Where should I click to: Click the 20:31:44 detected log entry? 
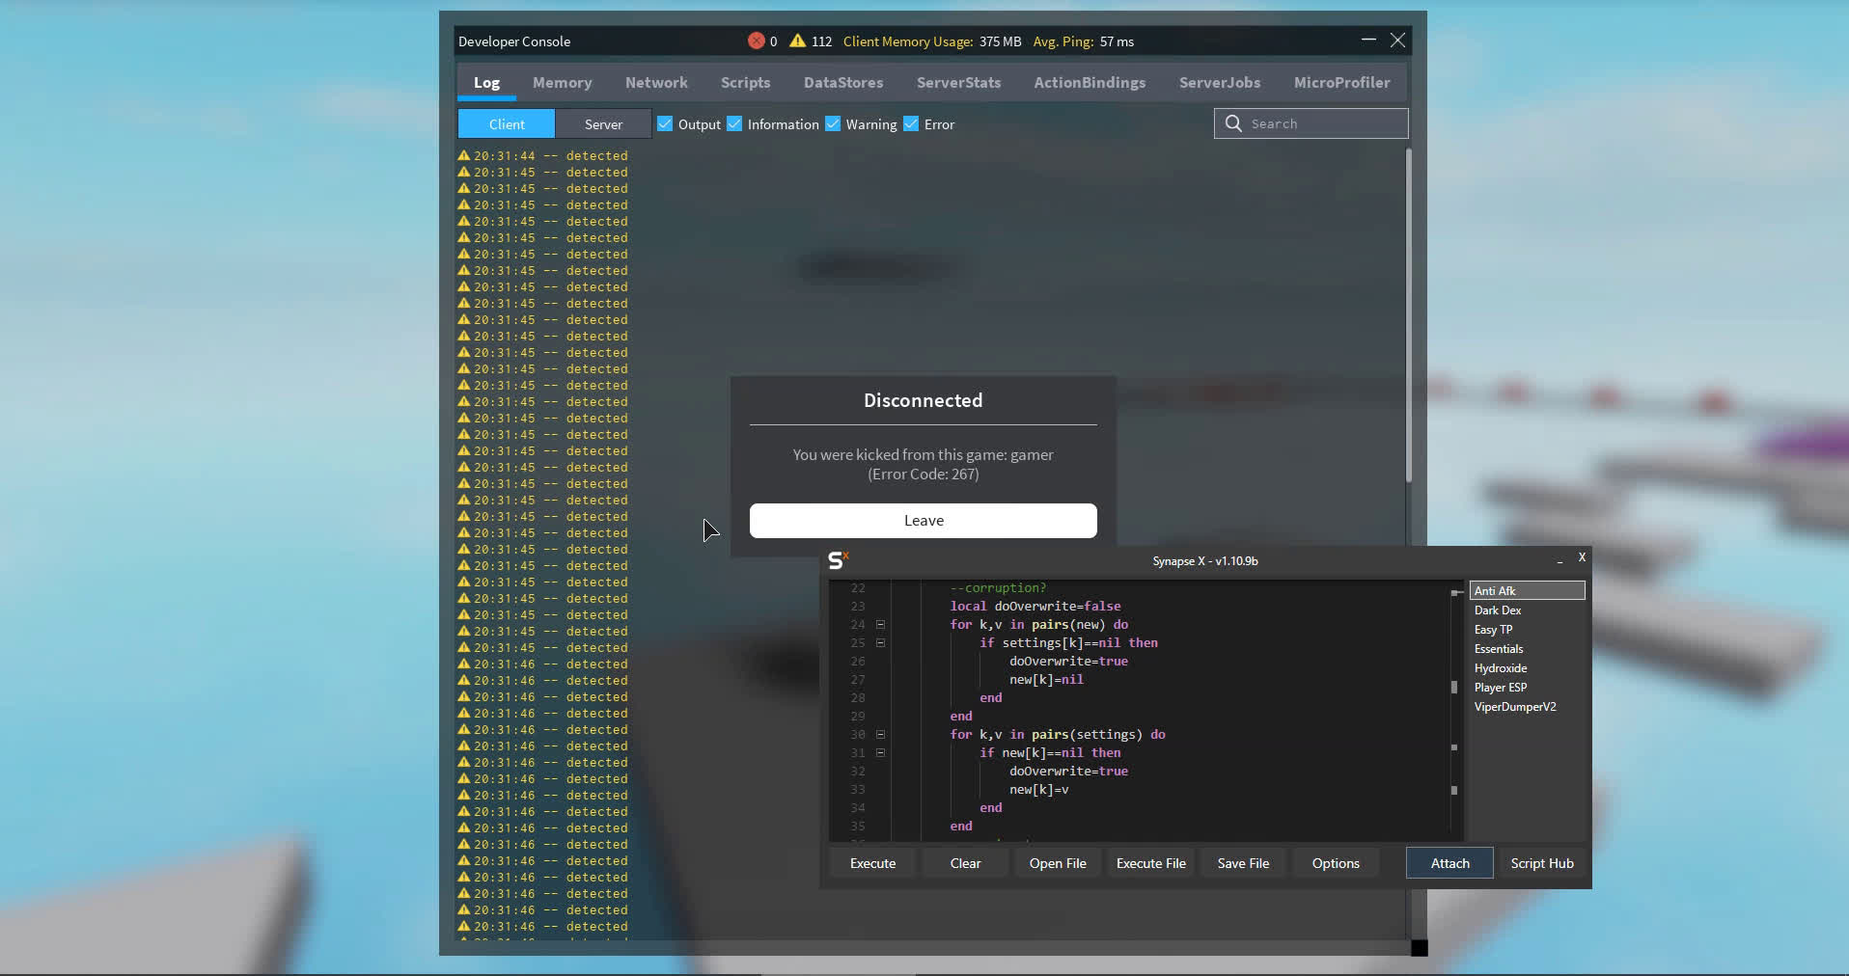[543, 155]
